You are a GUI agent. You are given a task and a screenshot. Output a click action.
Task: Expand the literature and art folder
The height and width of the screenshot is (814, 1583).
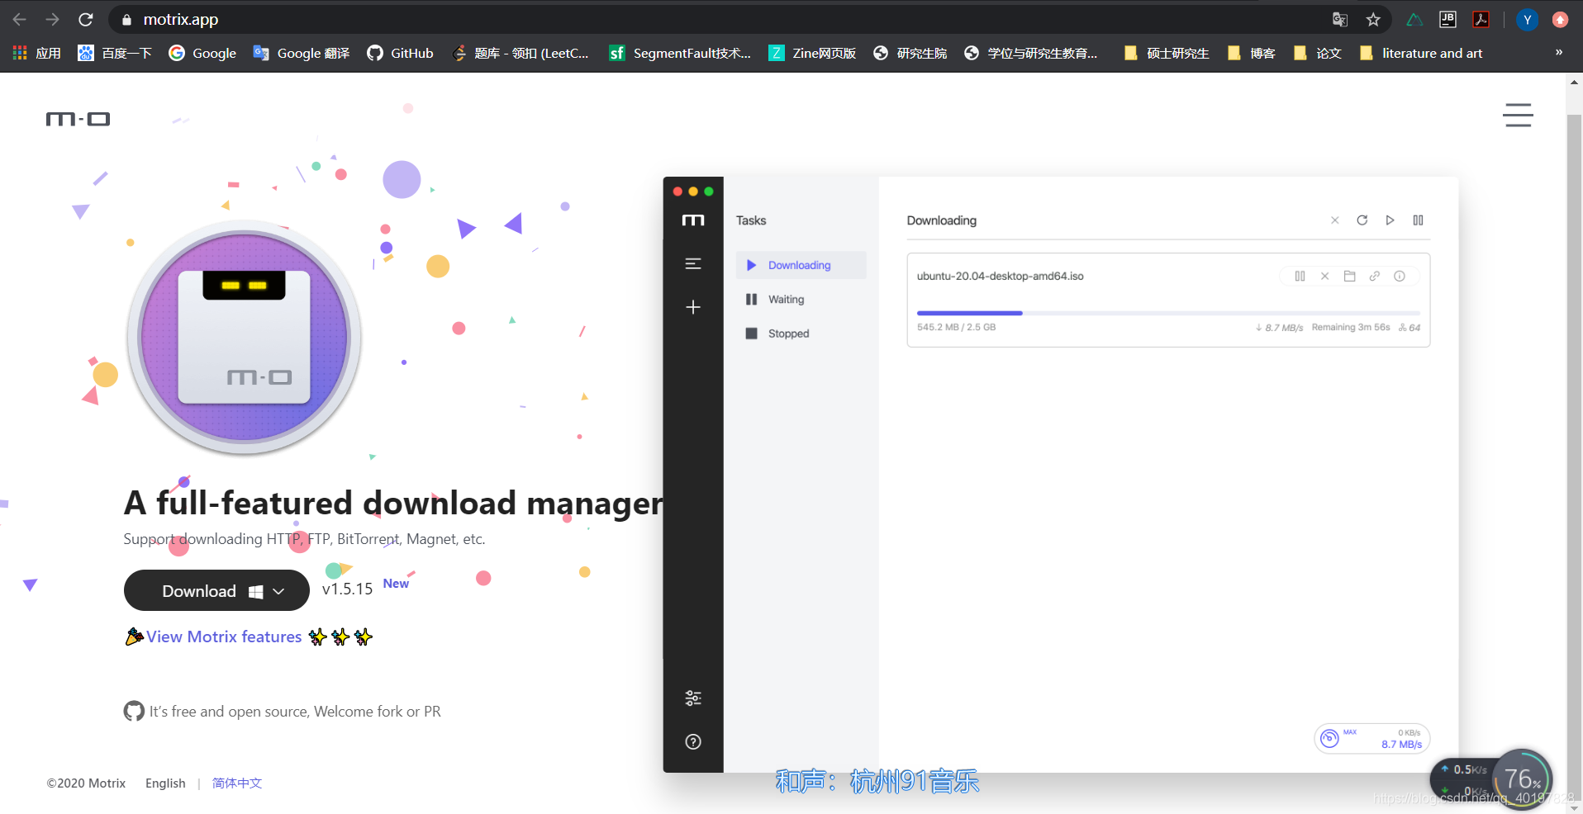(1421, 53)
